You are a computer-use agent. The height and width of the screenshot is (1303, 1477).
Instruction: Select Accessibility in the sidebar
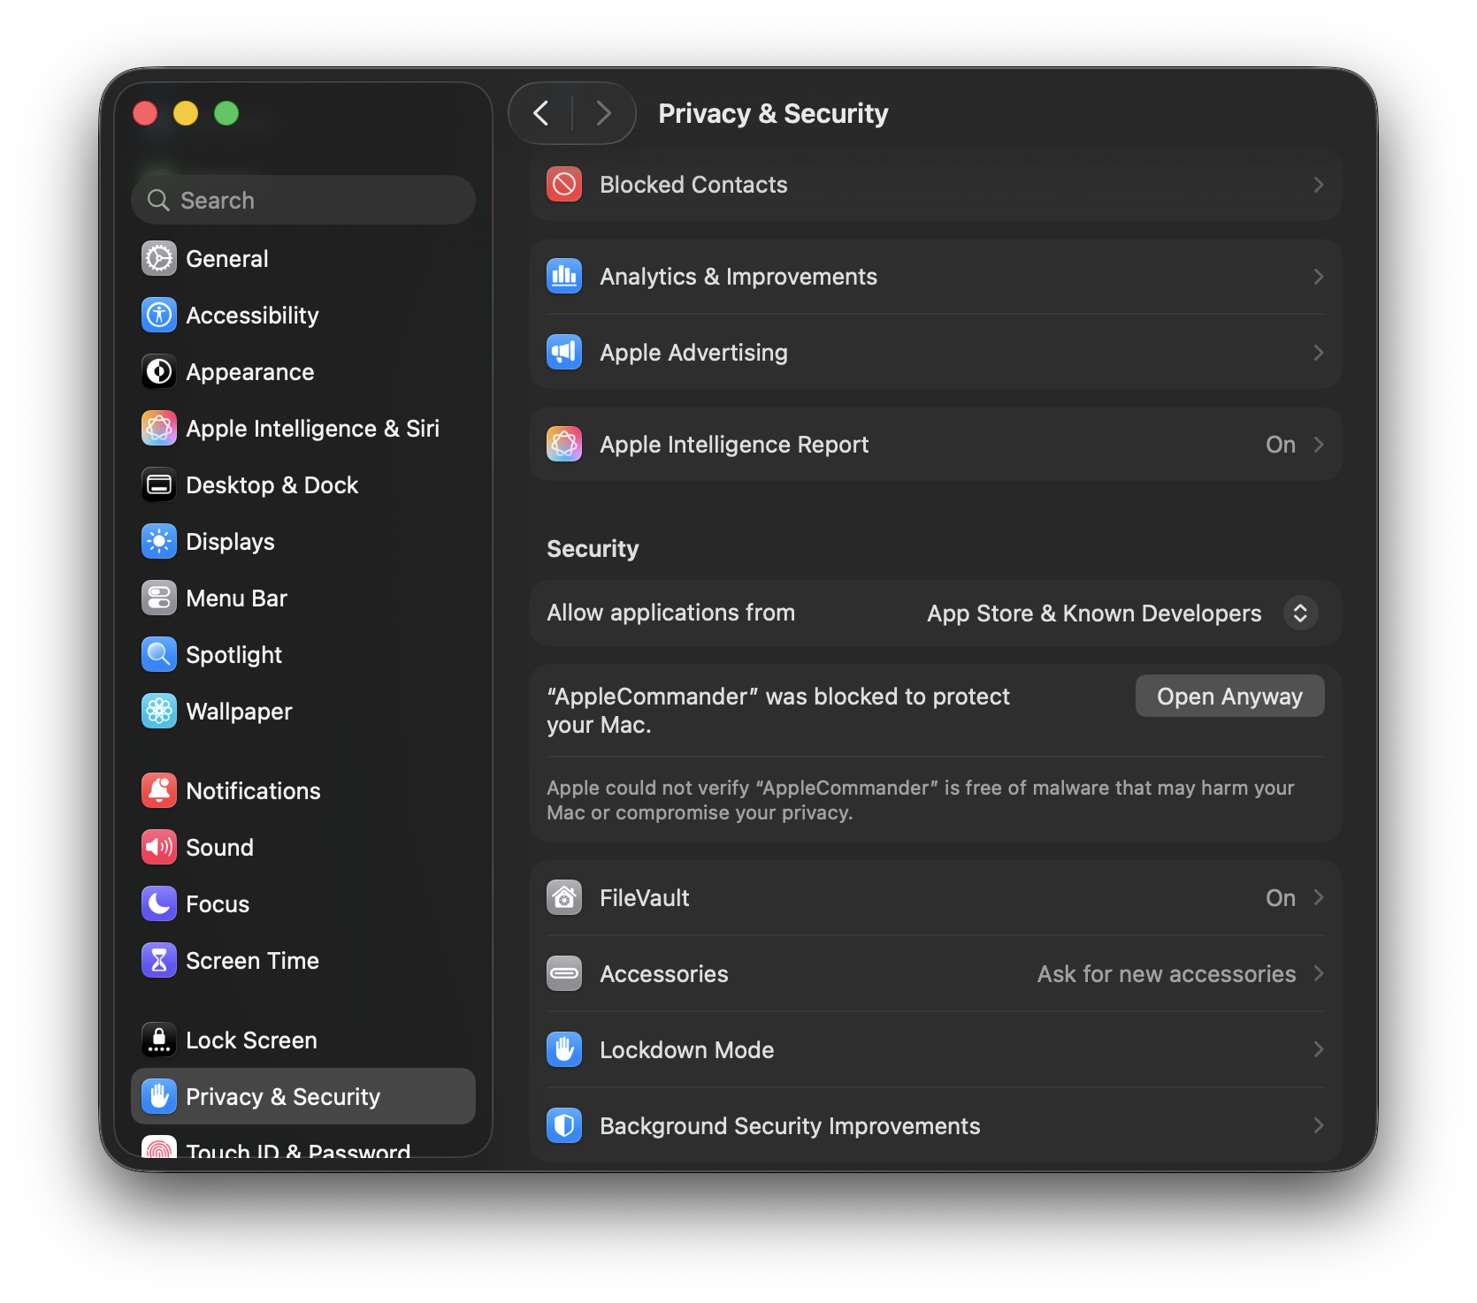(303, 316)
